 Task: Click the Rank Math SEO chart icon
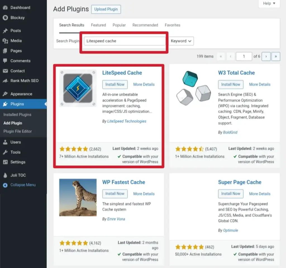(5, 81)
